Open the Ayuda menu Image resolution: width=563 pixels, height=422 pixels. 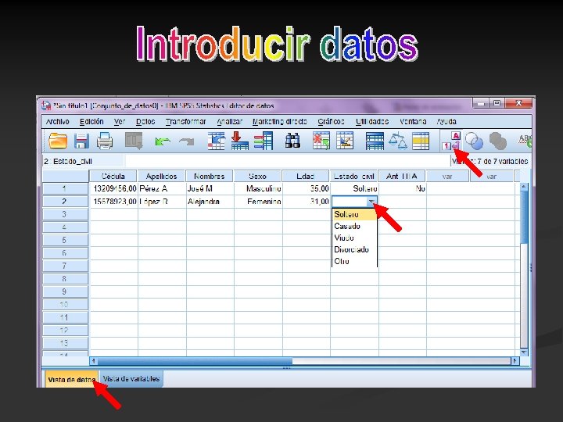click(x=446, y=122)
